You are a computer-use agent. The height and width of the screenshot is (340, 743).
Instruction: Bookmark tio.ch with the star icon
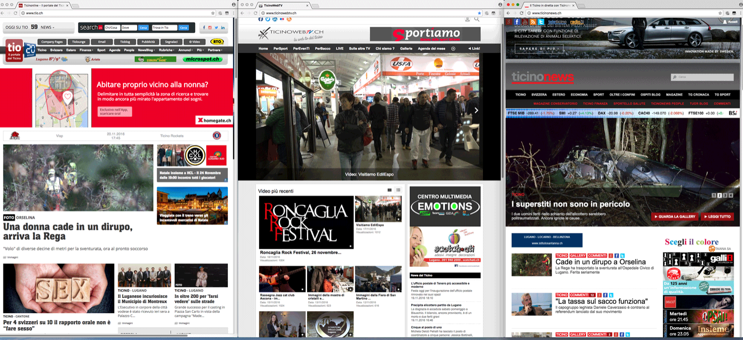213,13
